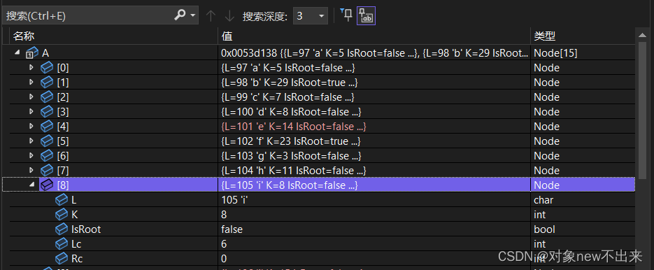The width and height of the screenshot is (654, 270).
Task: Select value L=104 'h' K=11 row
Action: pos(294,170)
